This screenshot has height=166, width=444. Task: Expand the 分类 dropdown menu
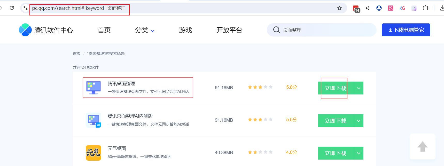145,30
